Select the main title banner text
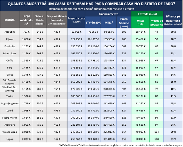 tap(91, 4)
